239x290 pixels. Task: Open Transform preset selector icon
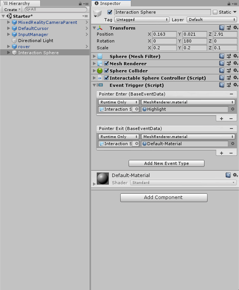pos(229,28)
